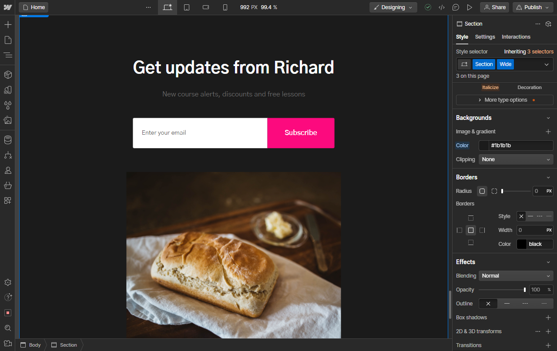Click the pink Subscribe button
The image size is (557, 351).
click(x=301, y=133)
